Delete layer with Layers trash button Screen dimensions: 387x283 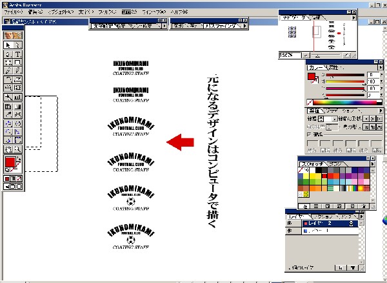click(353, 267)
